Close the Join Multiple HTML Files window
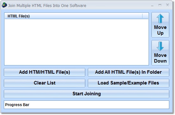Image resolution: width=175 pixels, height=115 pixels. [x=167, y=5]
